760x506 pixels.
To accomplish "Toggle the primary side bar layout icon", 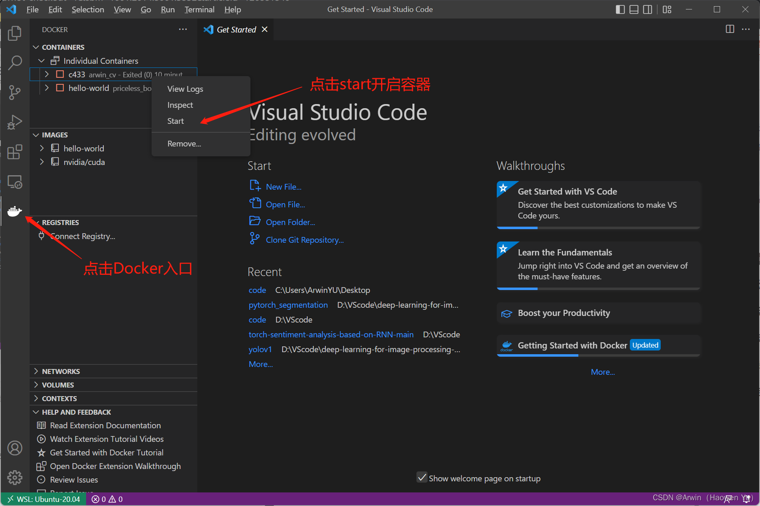I will coord(620,9).
